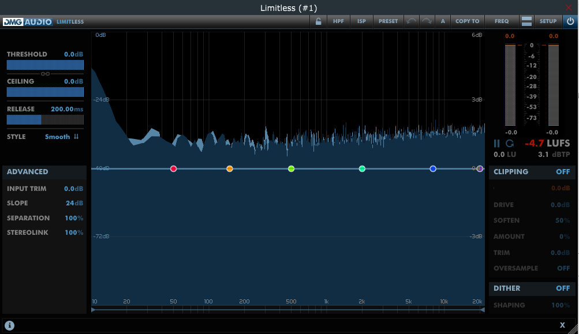Select the orange band crossover node
Image resolution: width=579 pixels, height=334 pixels.
[x=230, y=168]
